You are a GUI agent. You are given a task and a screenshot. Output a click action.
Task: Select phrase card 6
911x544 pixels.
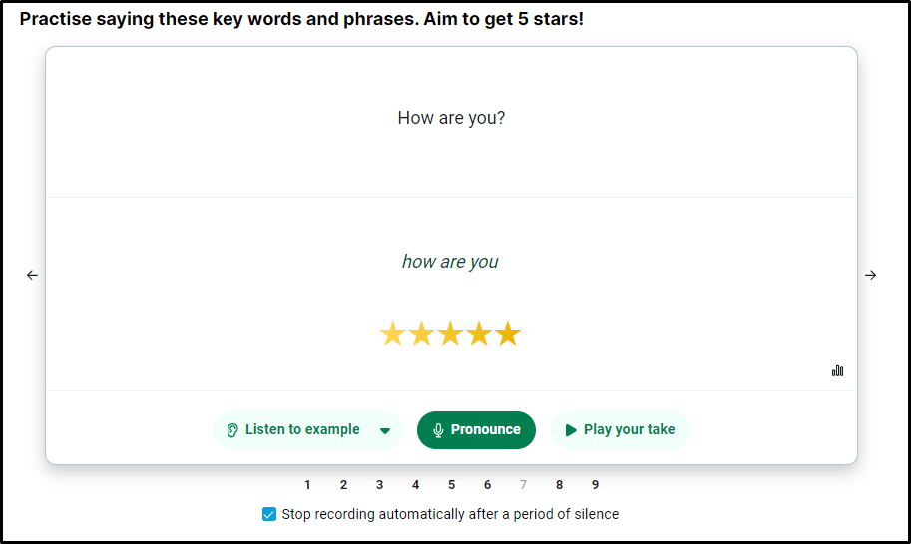coord(487,485)
